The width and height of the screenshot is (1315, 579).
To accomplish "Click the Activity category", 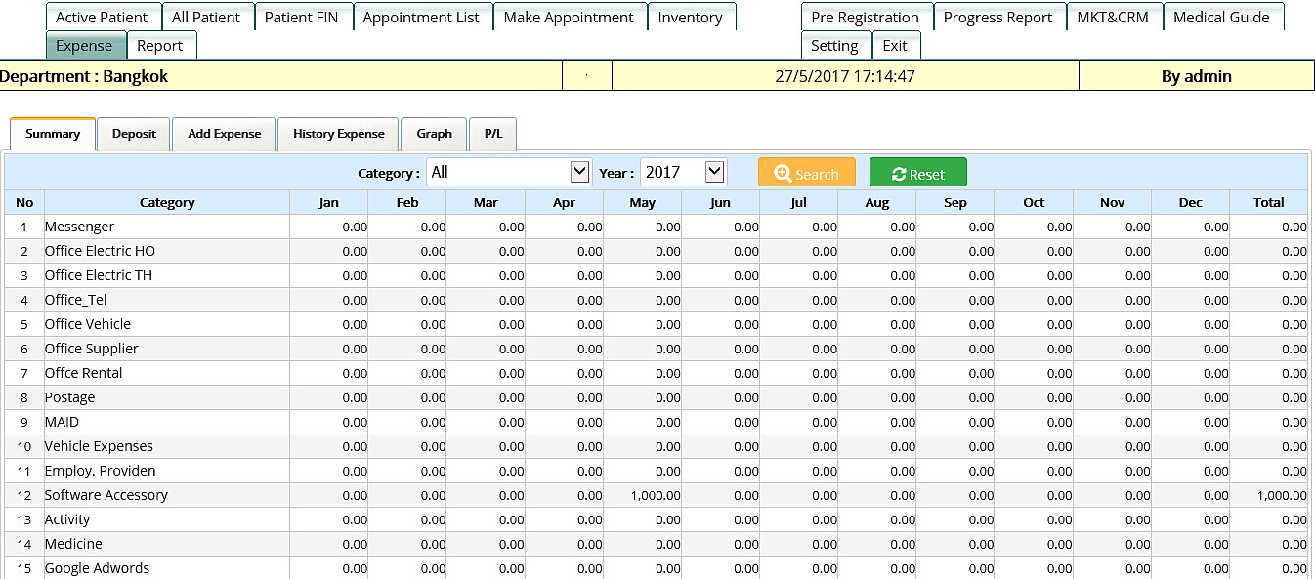I will pos(67,519).
